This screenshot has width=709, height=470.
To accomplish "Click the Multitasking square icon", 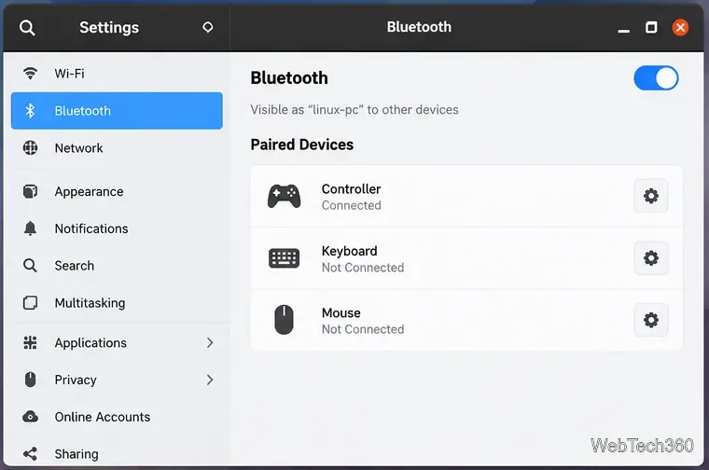I will pos(30,303).
